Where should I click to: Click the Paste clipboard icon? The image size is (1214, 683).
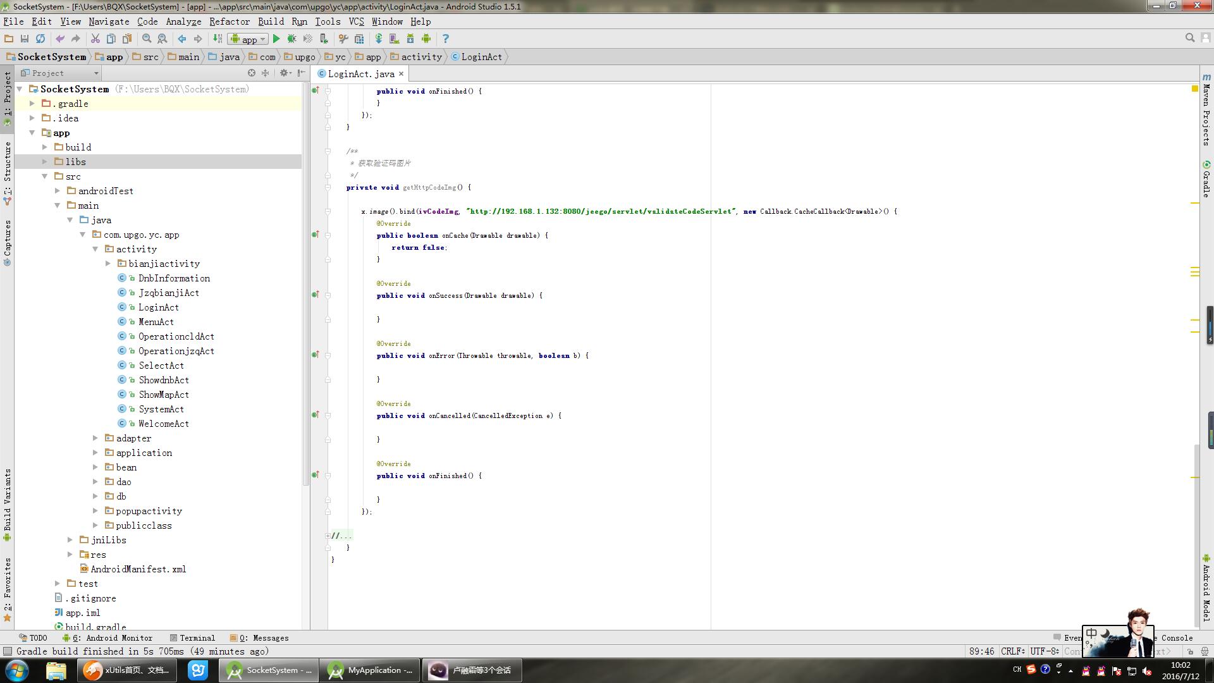[x=127, y=39]
